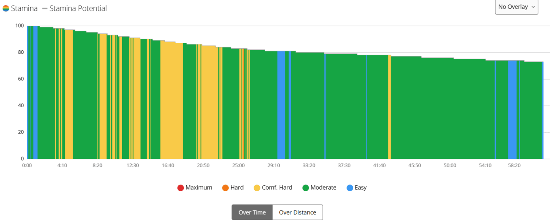Click the 29:10 time axis label

click(x=274, y=165)
